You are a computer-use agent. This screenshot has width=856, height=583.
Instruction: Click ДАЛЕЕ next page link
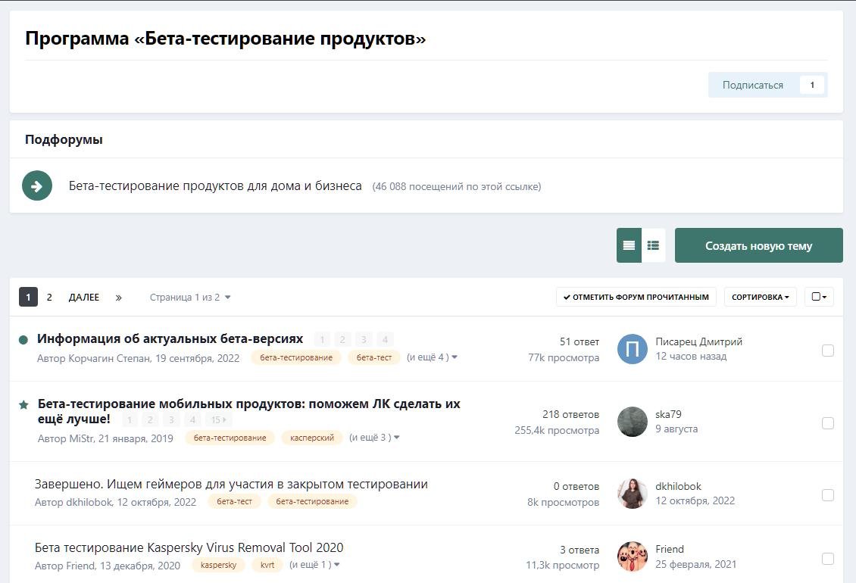84,298
